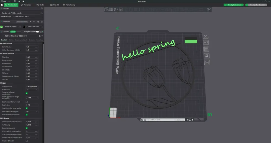
Task: Open the Druckbetttyp Textured PEI Plate dropdown
Action: tap(28, 17)
